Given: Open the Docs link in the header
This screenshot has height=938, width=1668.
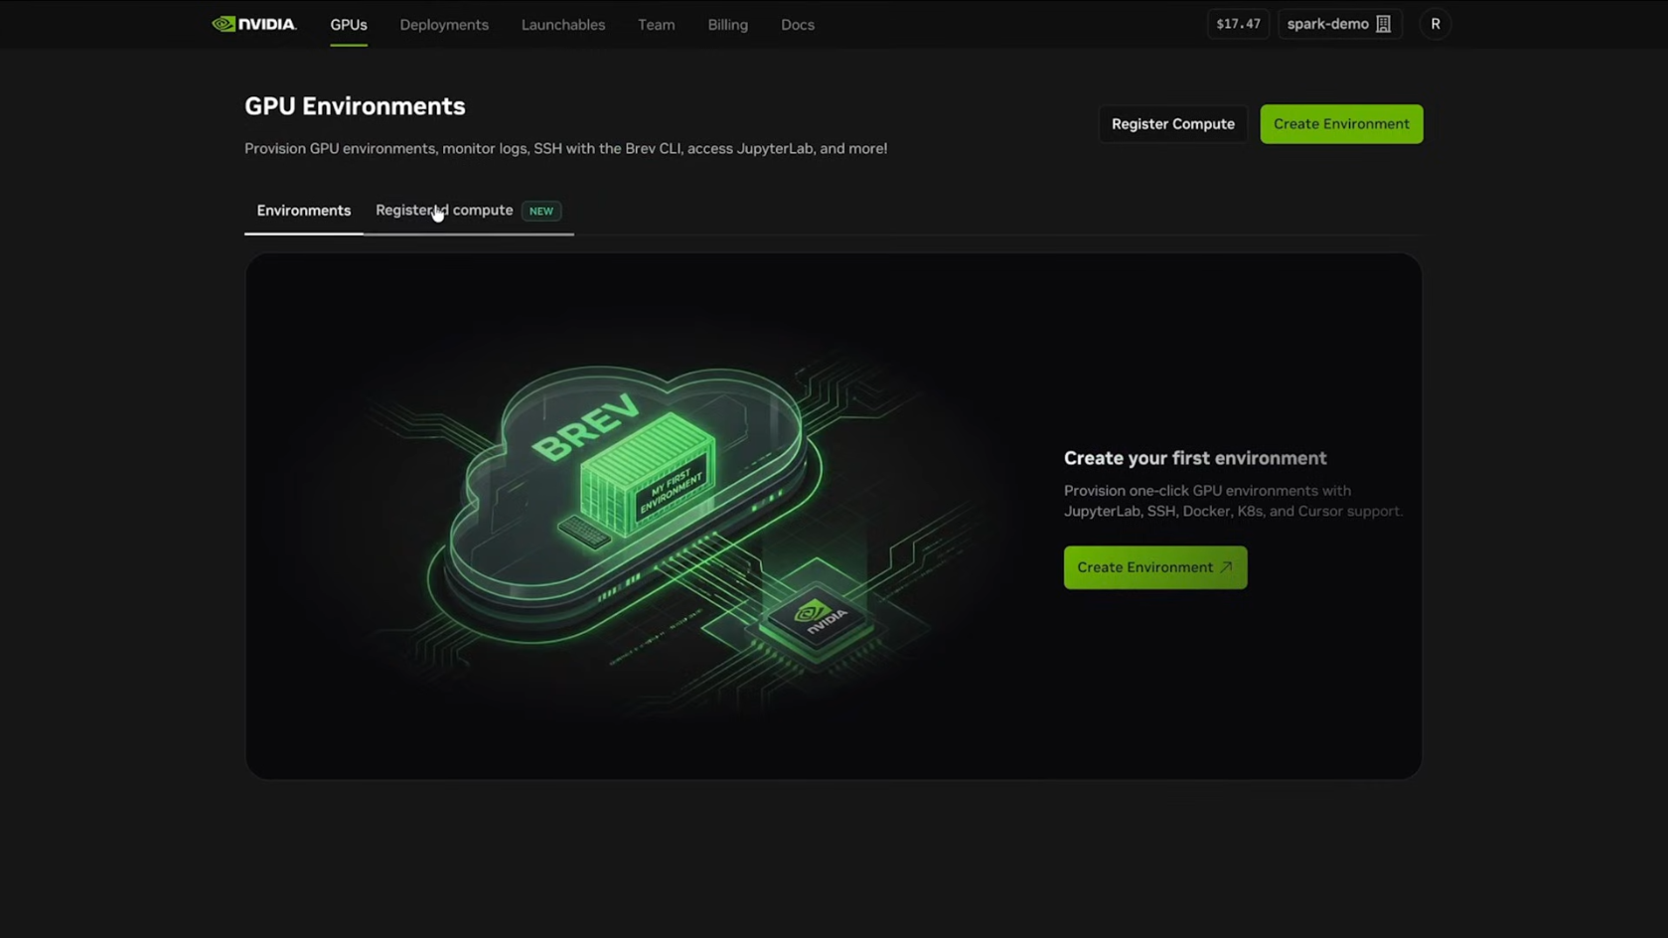Looking at the screenshot, I should pos(798,25).
